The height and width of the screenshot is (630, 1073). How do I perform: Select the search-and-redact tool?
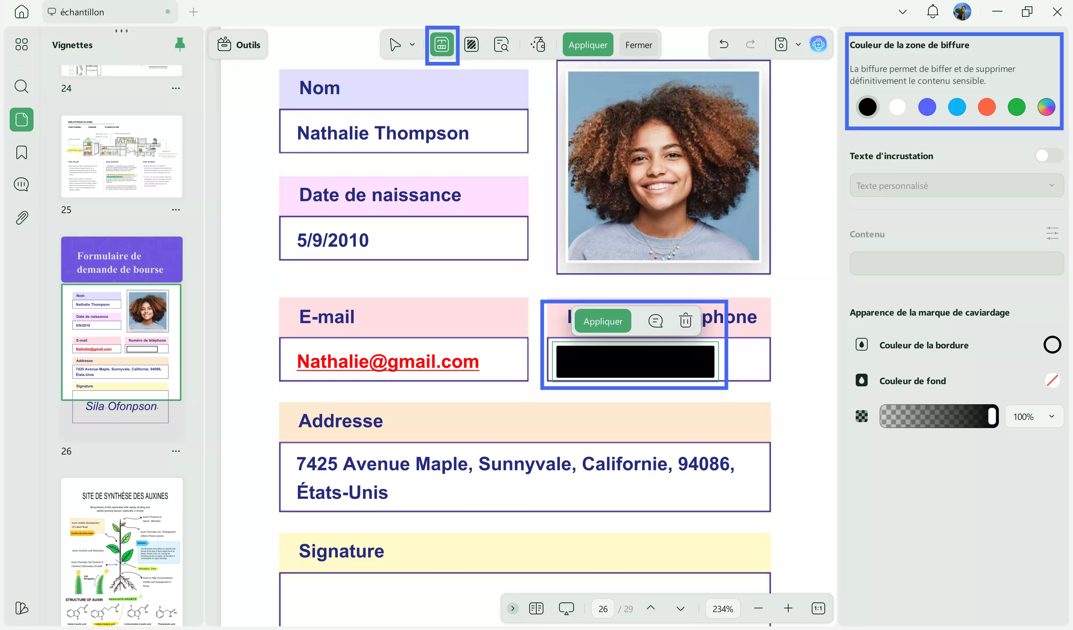tap(502, 44)
